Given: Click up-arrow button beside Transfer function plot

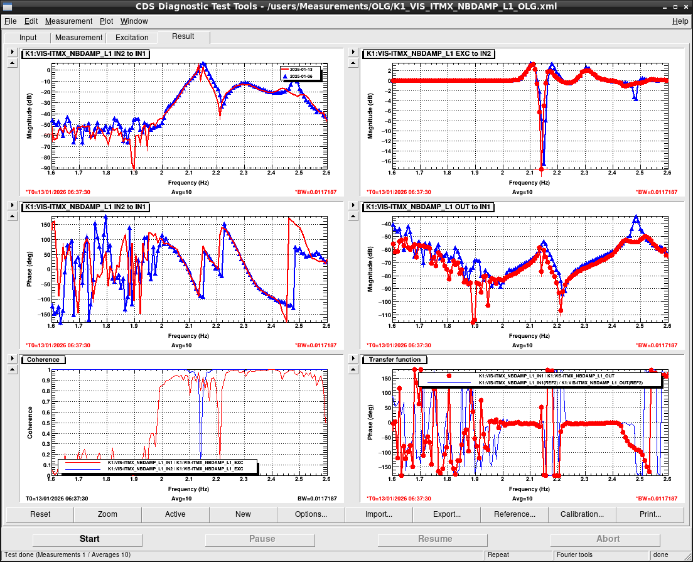Looking at the screenshot, I should pos(352,369).
